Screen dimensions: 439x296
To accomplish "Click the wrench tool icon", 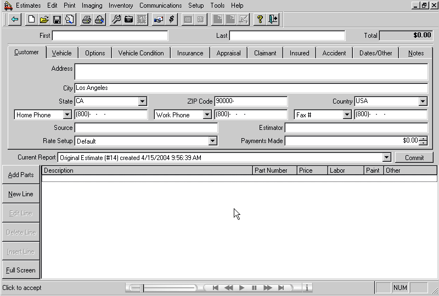I will [x=116, y=20].
